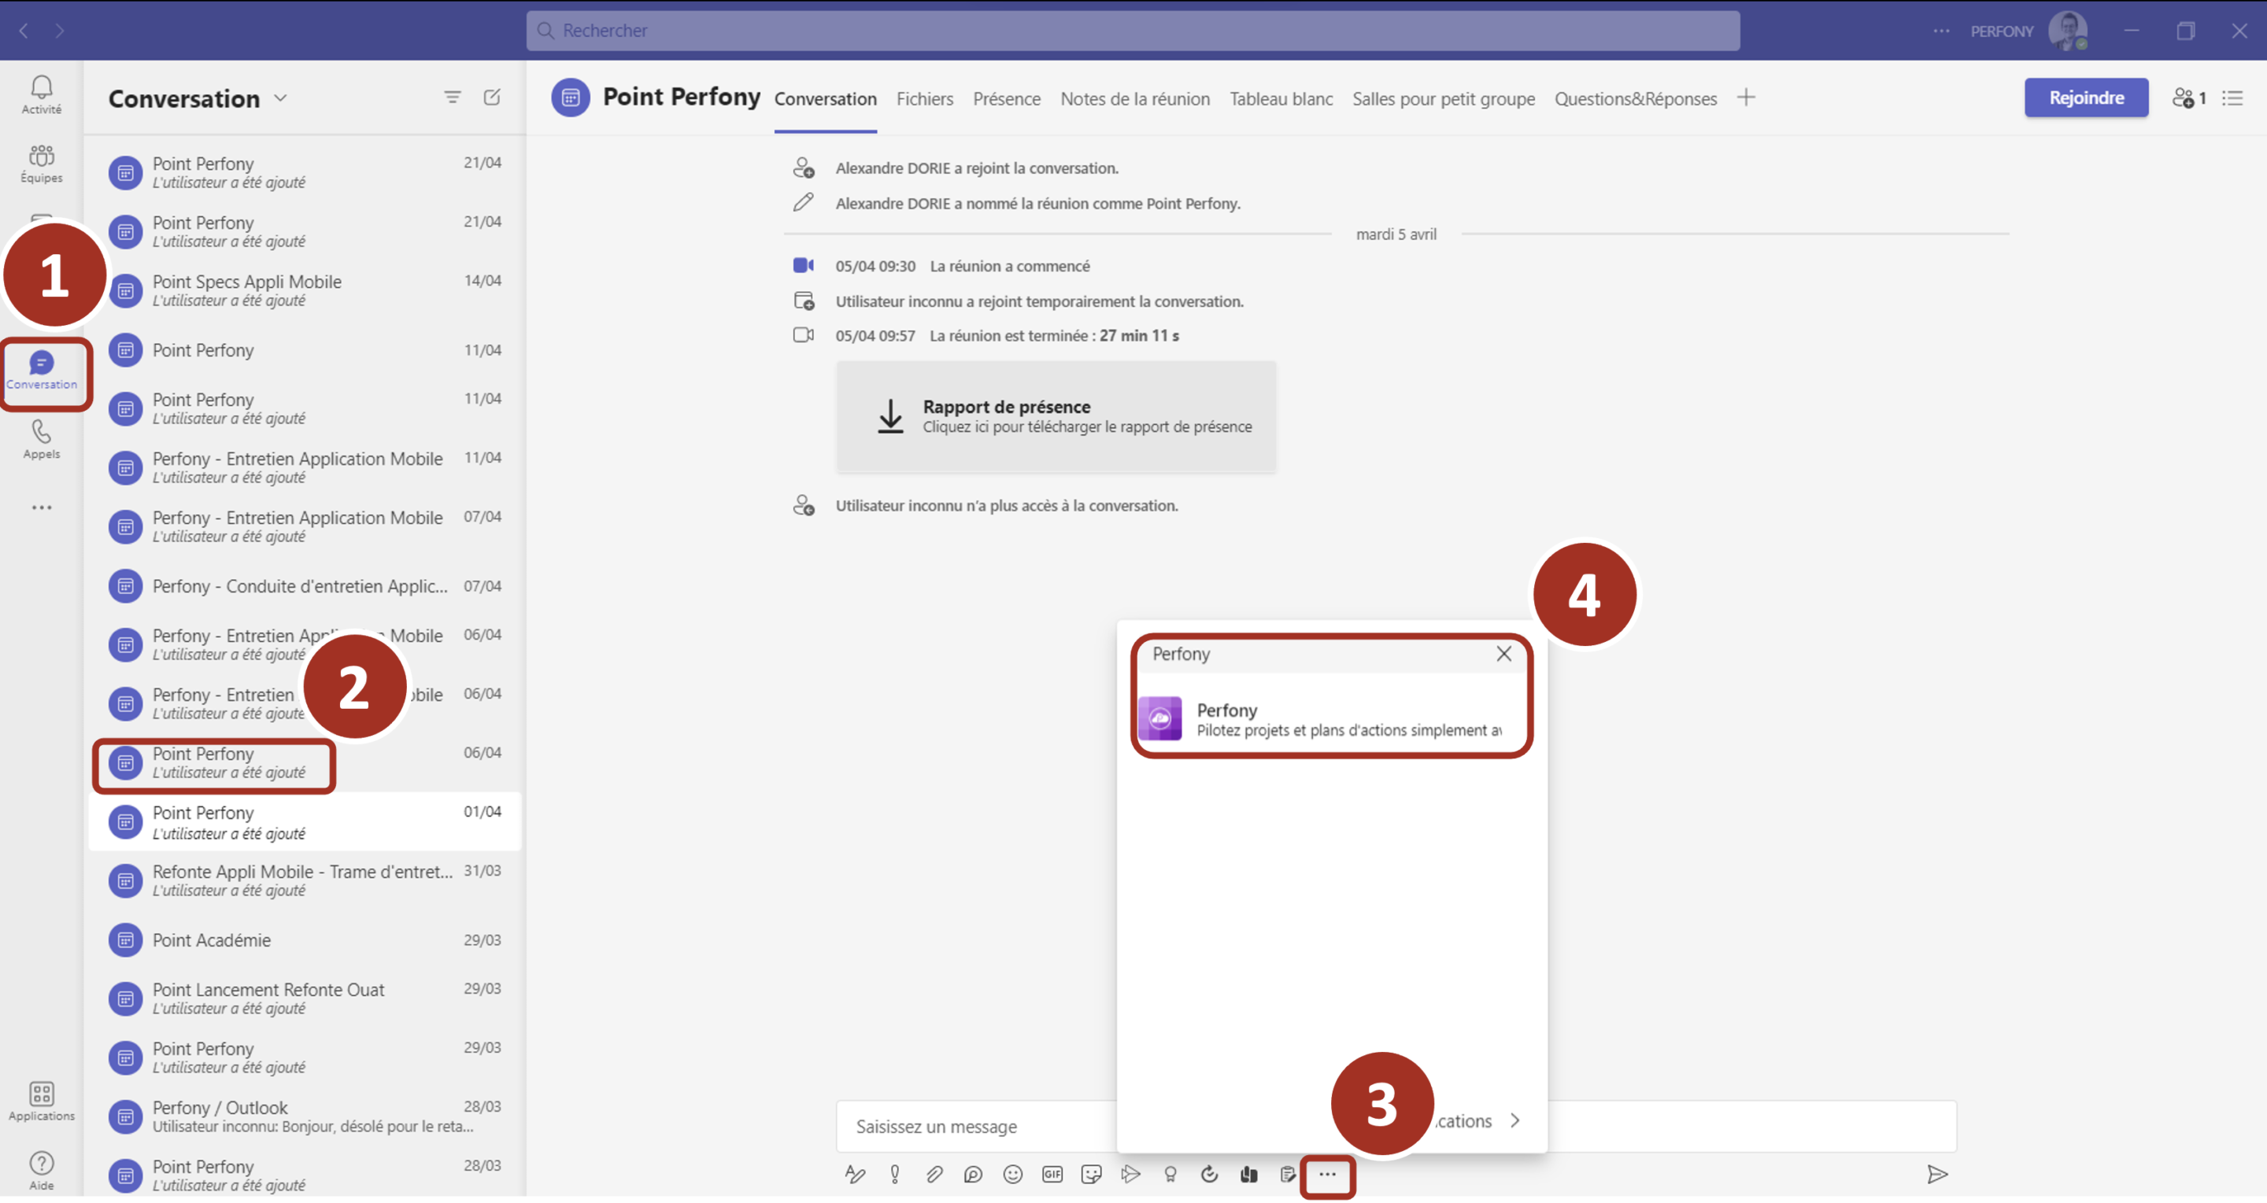Screen dimensions: 2267x1203
Task: Open the emoji picker
Action: pyautogui.click(x=1013, y=1175)
